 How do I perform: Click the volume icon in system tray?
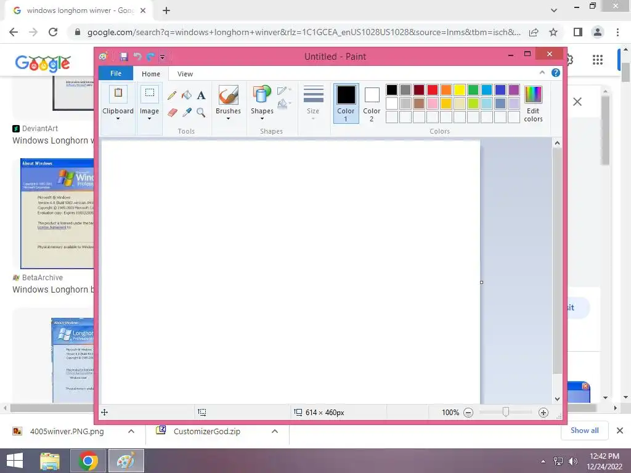point(572,461)
